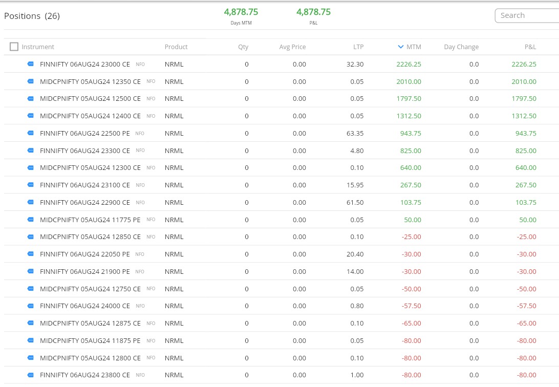This screenshot has height=387, width=559.
Task: Select MIDCPNIFTY 05AUG24 12500 CE instrument name
Action: point(90,99)
